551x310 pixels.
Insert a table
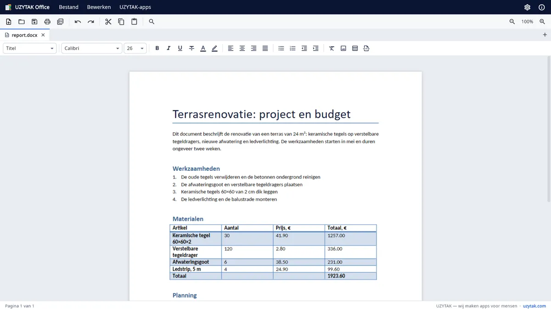[x=355, y=48]
